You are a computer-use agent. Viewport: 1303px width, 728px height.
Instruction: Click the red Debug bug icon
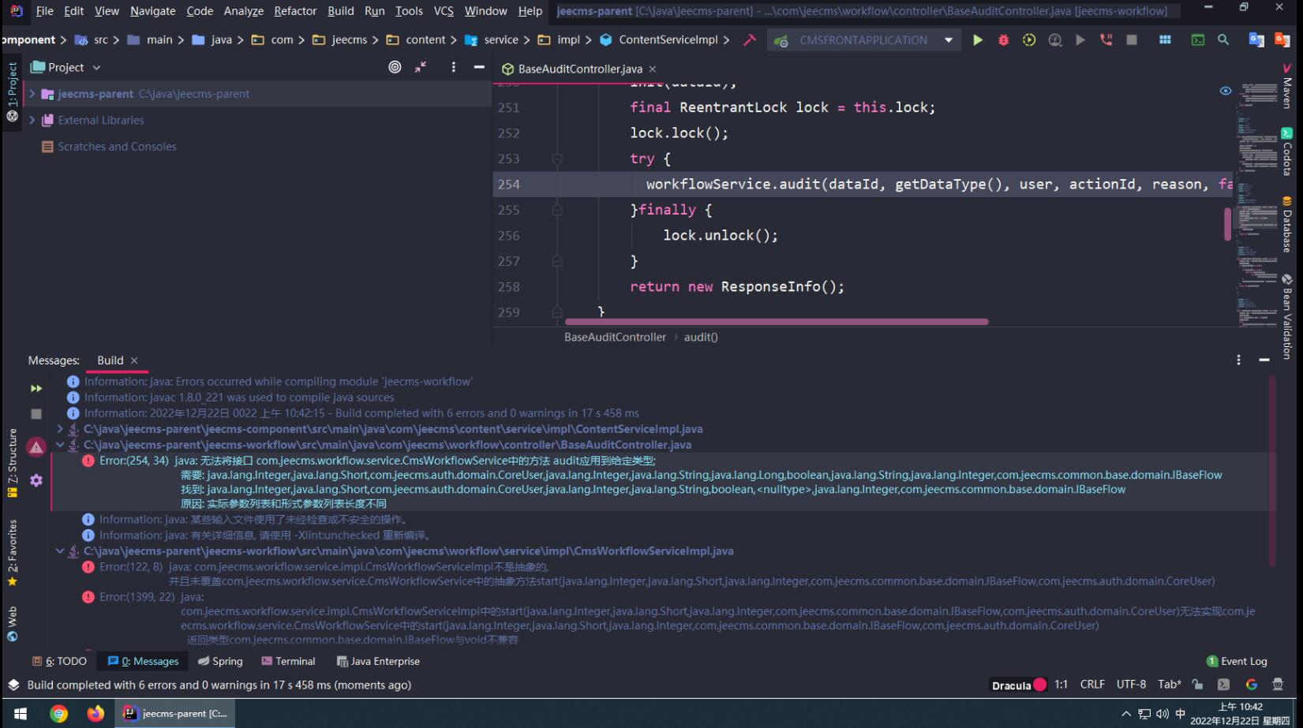coord(1003,40)
